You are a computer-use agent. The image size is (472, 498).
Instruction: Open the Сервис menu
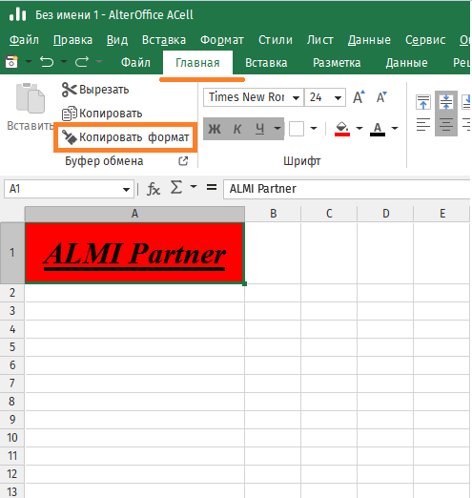point(425,40)
